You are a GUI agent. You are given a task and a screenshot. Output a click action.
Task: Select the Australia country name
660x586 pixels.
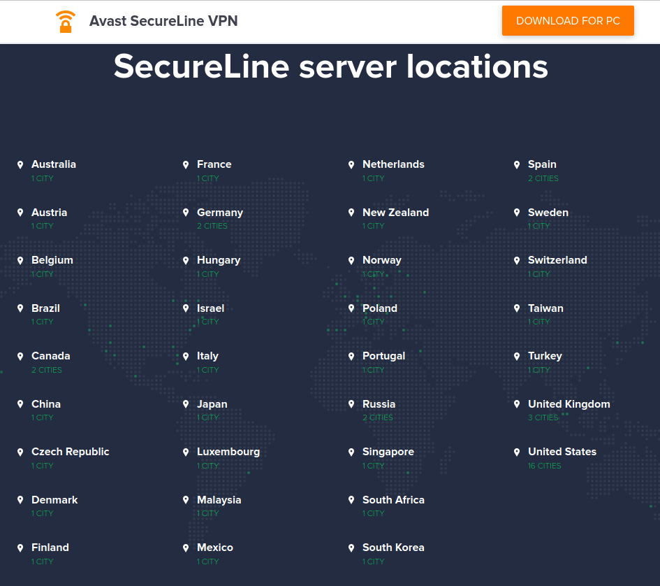pos(54,164)
